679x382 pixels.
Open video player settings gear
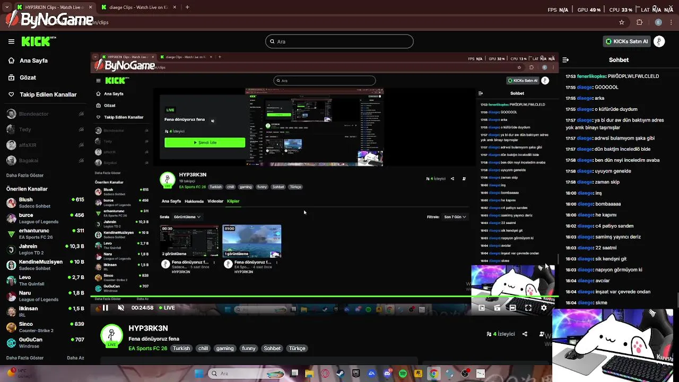coord(544,308)
